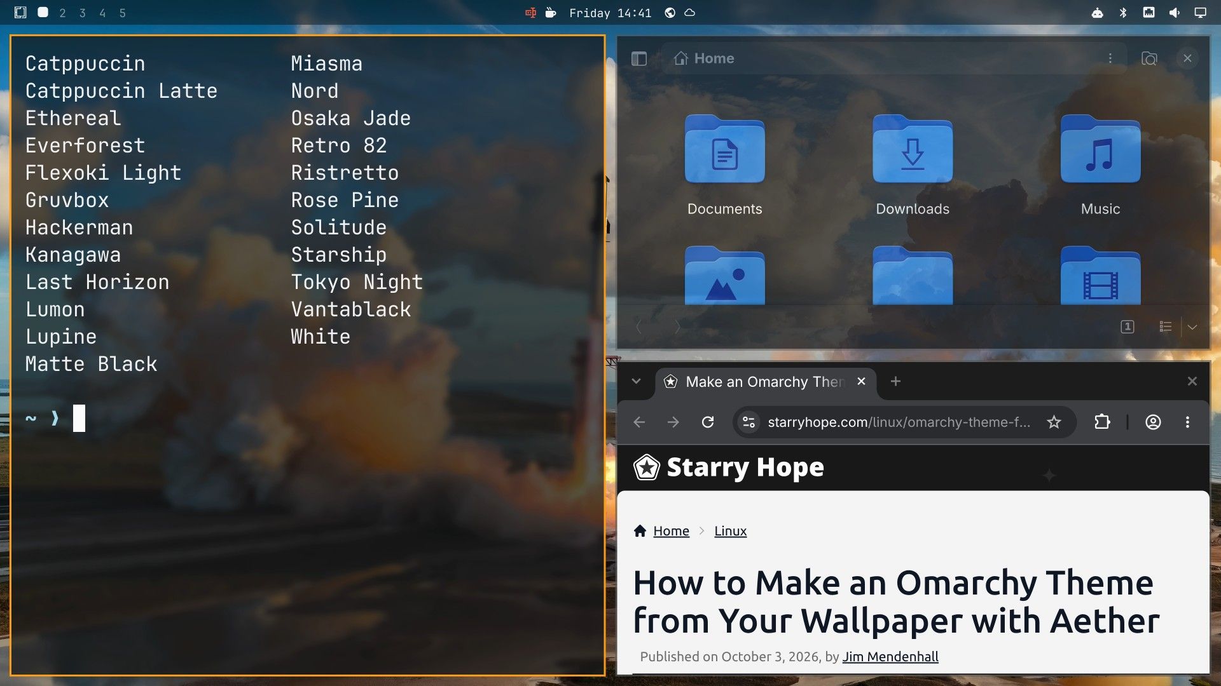This screenshot has width=1221, height=686.
Task: Click the coffee cup idle indicator
Action: pos(551,13)
